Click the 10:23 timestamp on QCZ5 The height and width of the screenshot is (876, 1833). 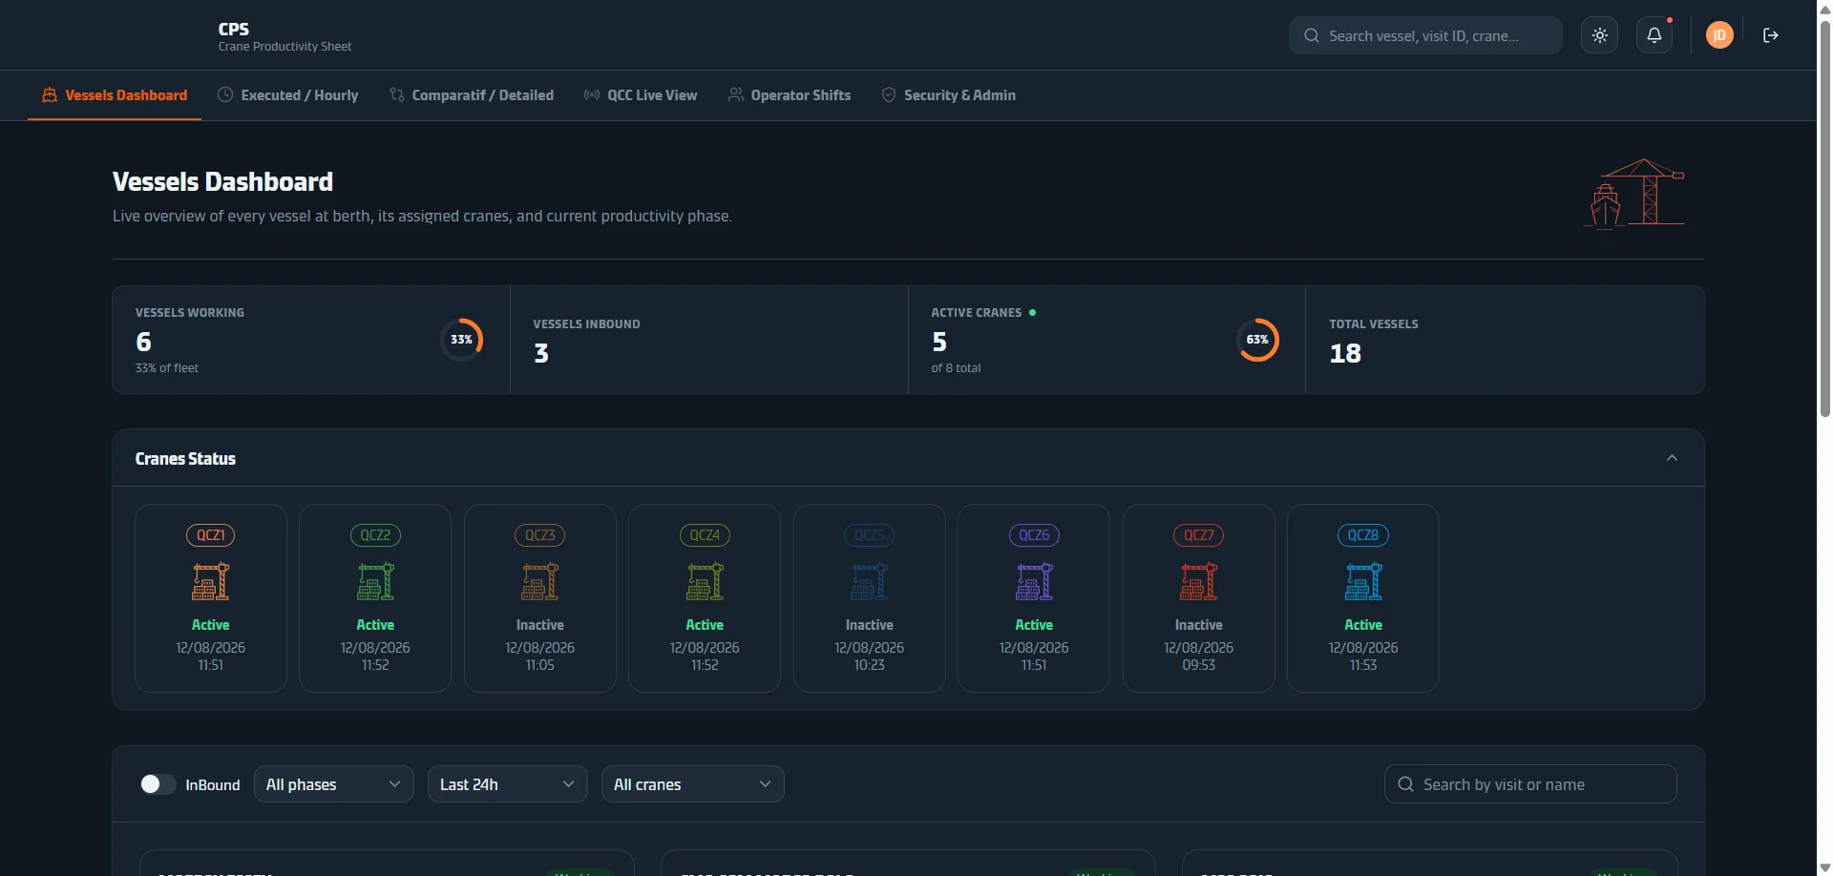click(870, 665)
